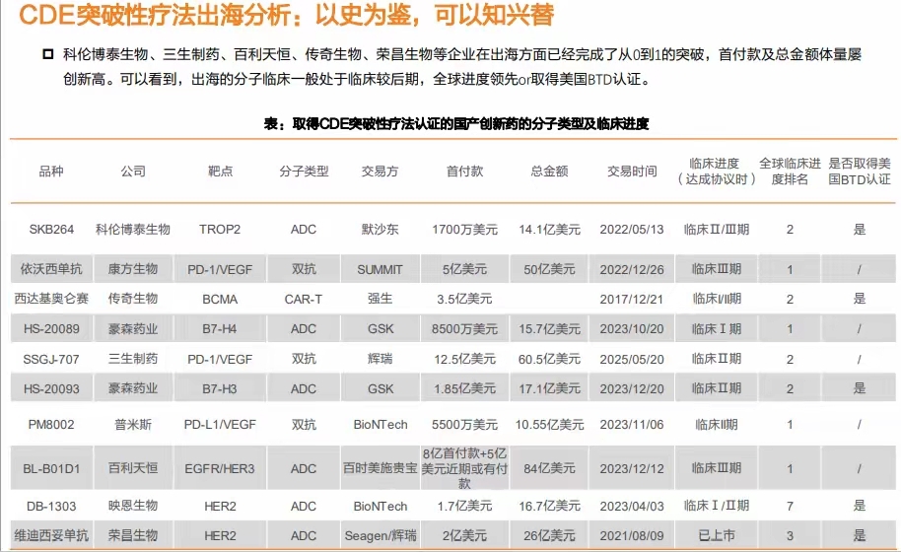Select the cell 'HS-20093'
901x552 pixels.
[51, 389]
